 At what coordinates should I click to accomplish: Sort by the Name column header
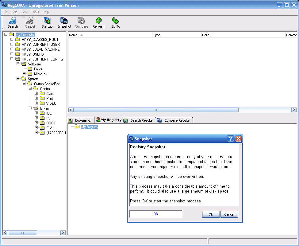point(110,35)
